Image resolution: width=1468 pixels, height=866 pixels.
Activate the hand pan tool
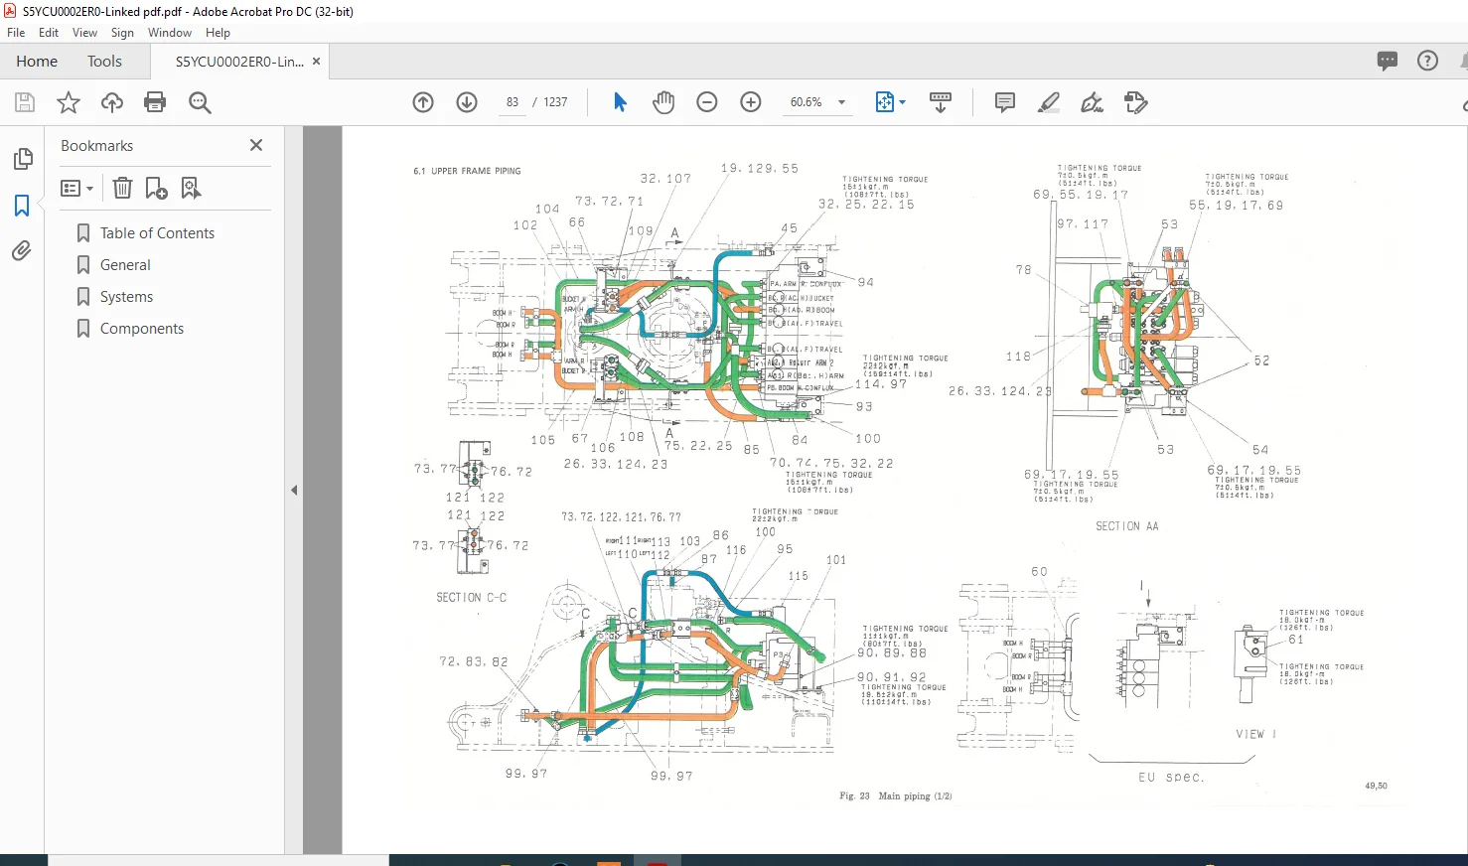[x=663, y=102]
